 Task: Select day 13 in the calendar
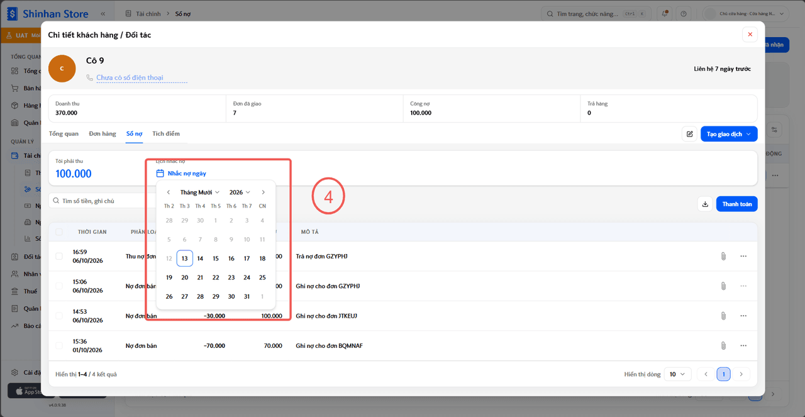tap(185, 259)
